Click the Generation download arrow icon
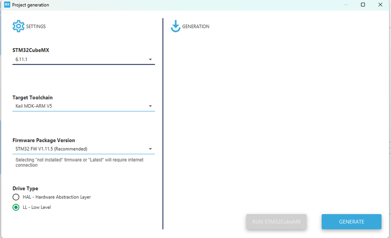Viewport: 391px width, 238px height. pos(176,26)
